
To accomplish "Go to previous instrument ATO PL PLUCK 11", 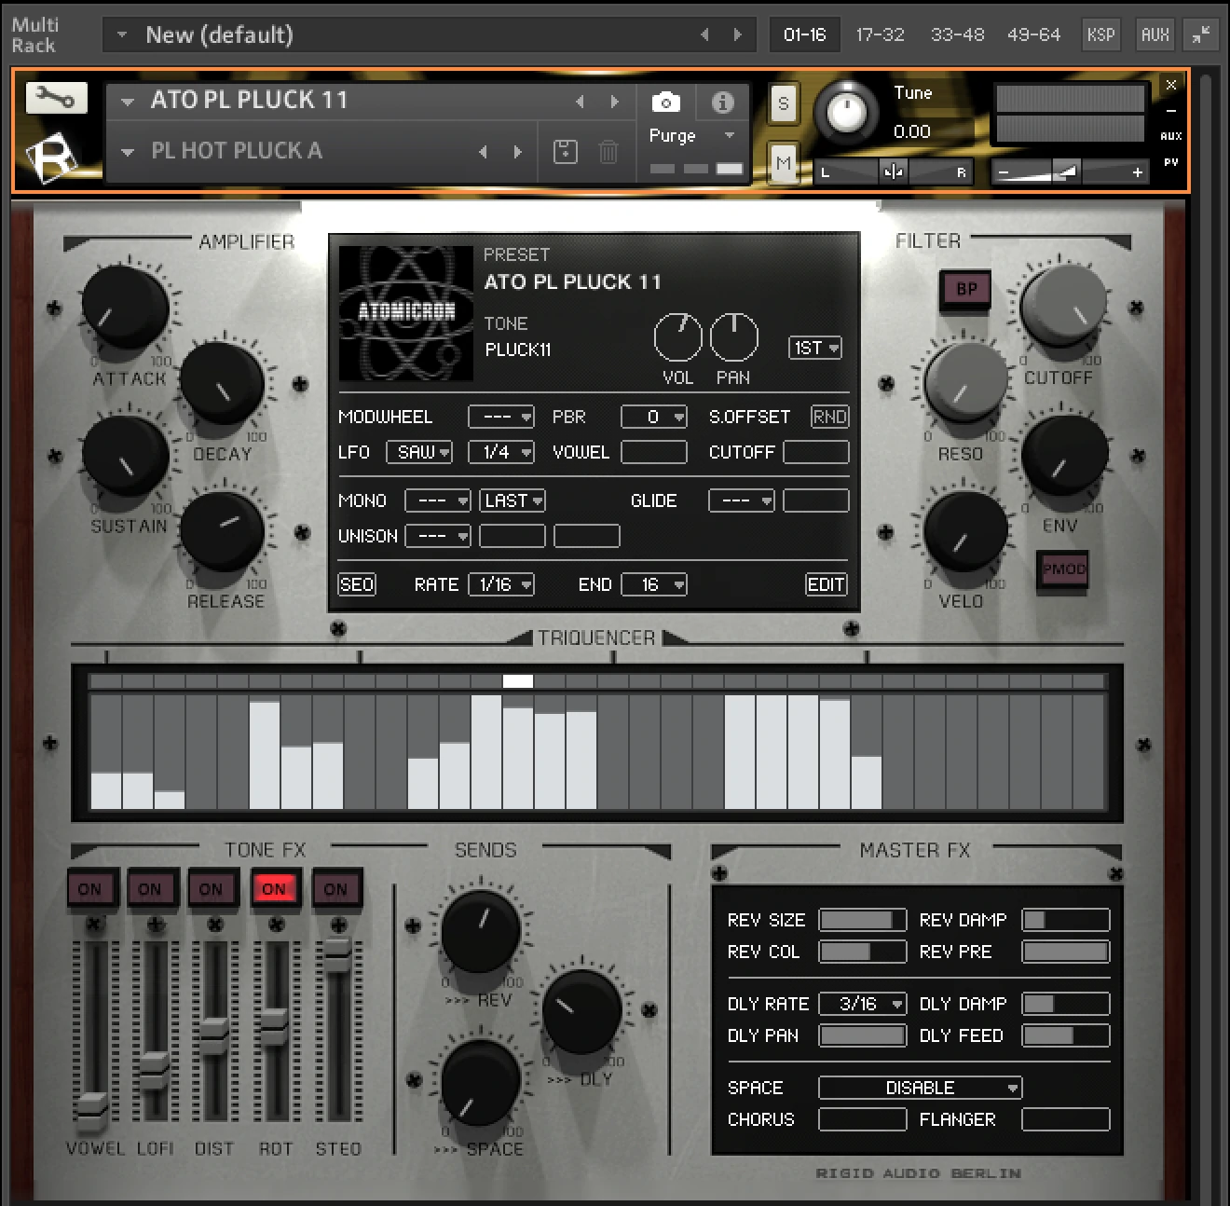I will [x=580, y=101].
